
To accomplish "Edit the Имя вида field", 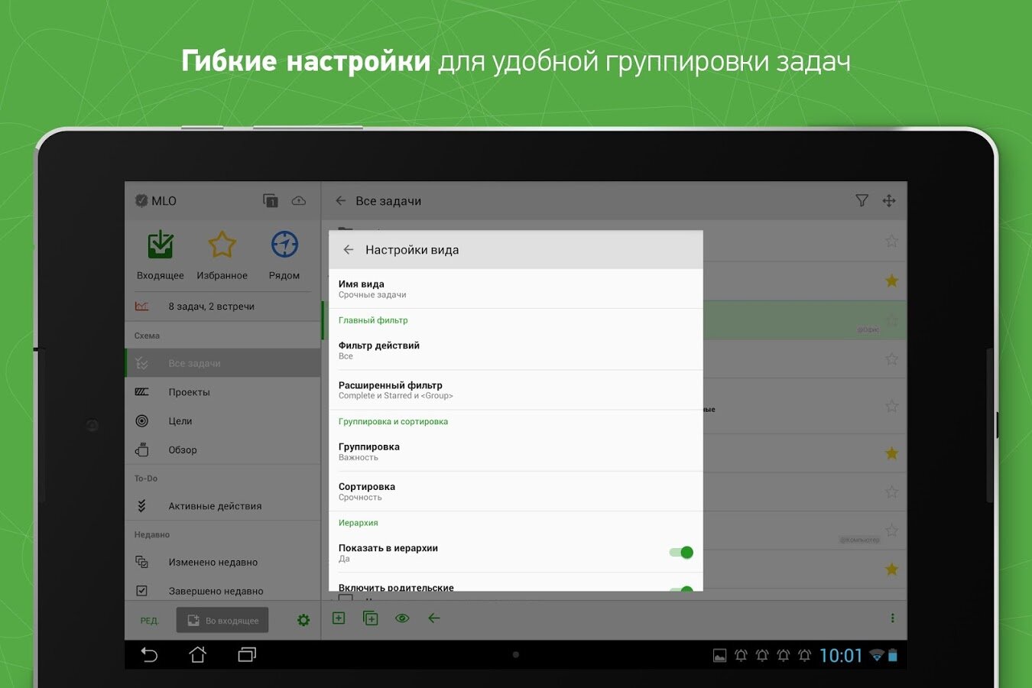I will click(515, 289).
